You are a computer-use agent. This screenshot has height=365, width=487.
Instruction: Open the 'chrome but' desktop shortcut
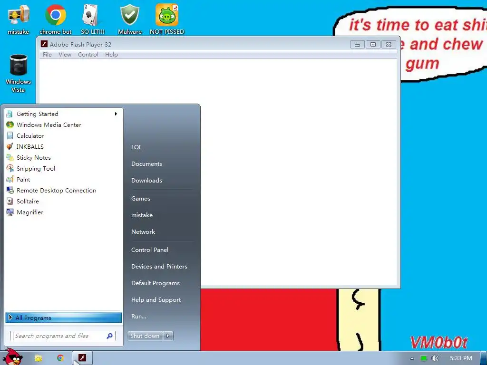pyautogui.click(x=56, y=19)
